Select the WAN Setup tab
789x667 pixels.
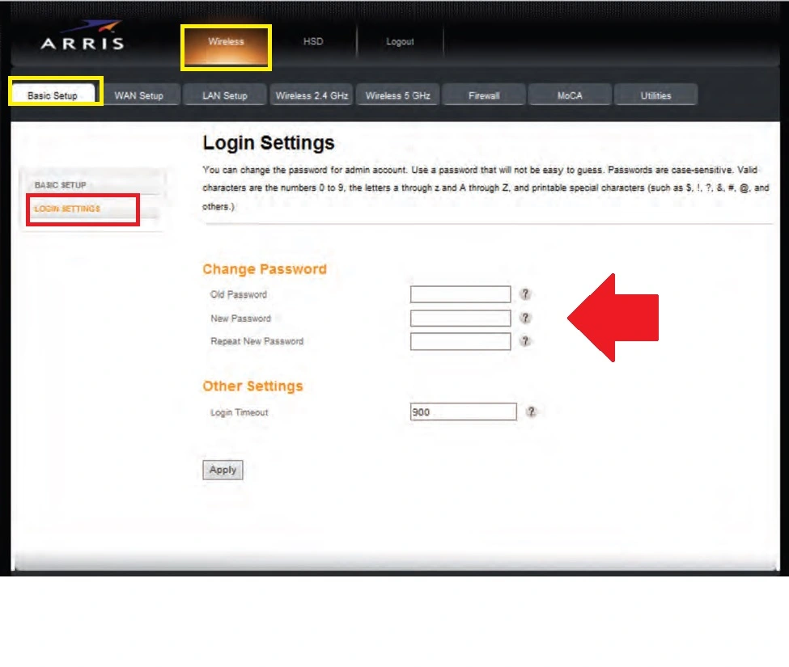click(138, 95)
